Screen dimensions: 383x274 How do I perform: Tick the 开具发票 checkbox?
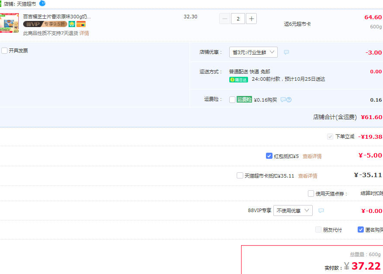pyautogui.click(x=4, y=51)
